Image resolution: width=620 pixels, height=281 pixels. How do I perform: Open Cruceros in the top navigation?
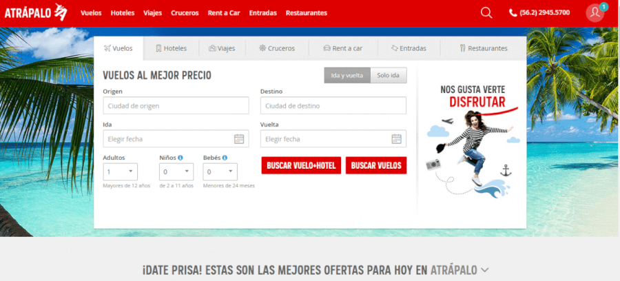[x=185, y=12]
